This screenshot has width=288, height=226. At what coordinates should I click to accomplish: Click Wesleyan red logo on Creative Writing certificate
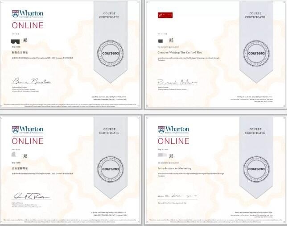tap(165, 15)
